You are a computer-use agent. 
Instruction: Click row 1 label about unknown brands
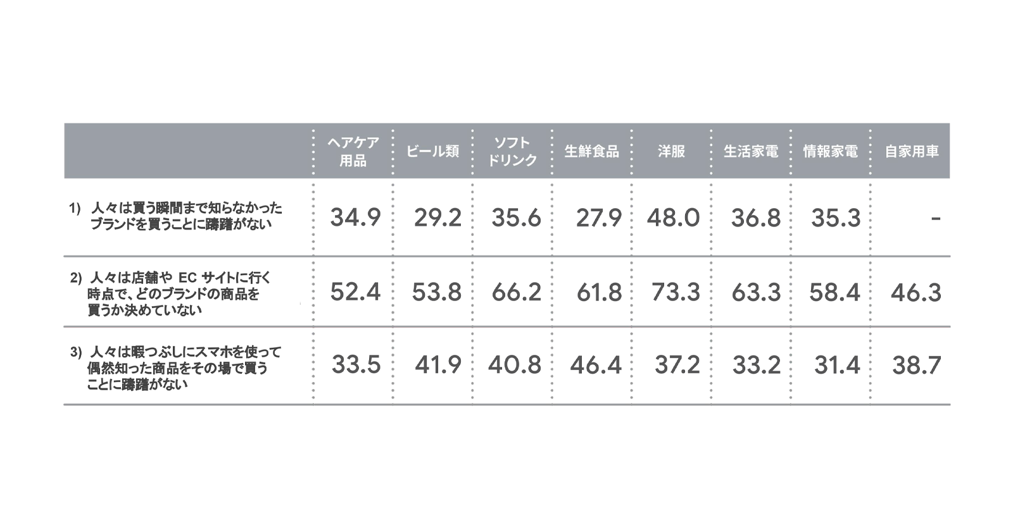[x=176, y=216]
